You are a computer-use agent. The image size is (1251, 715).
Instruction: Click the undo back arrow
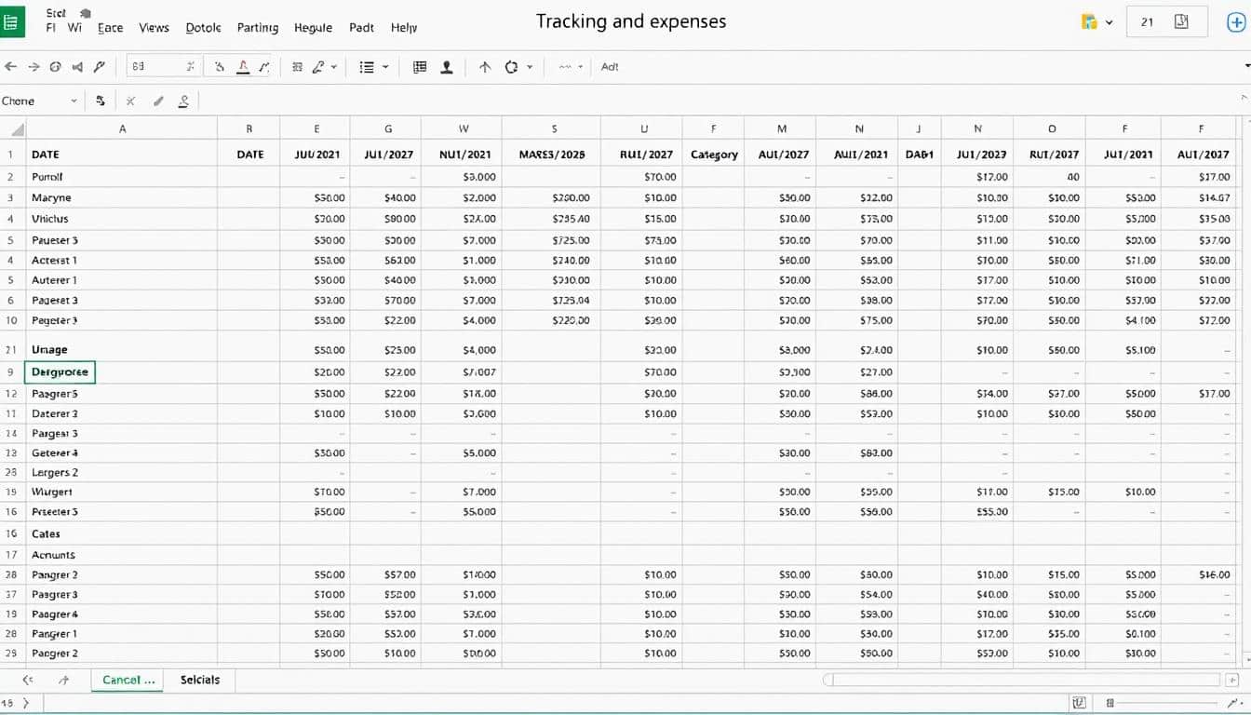tap(10, 67)
